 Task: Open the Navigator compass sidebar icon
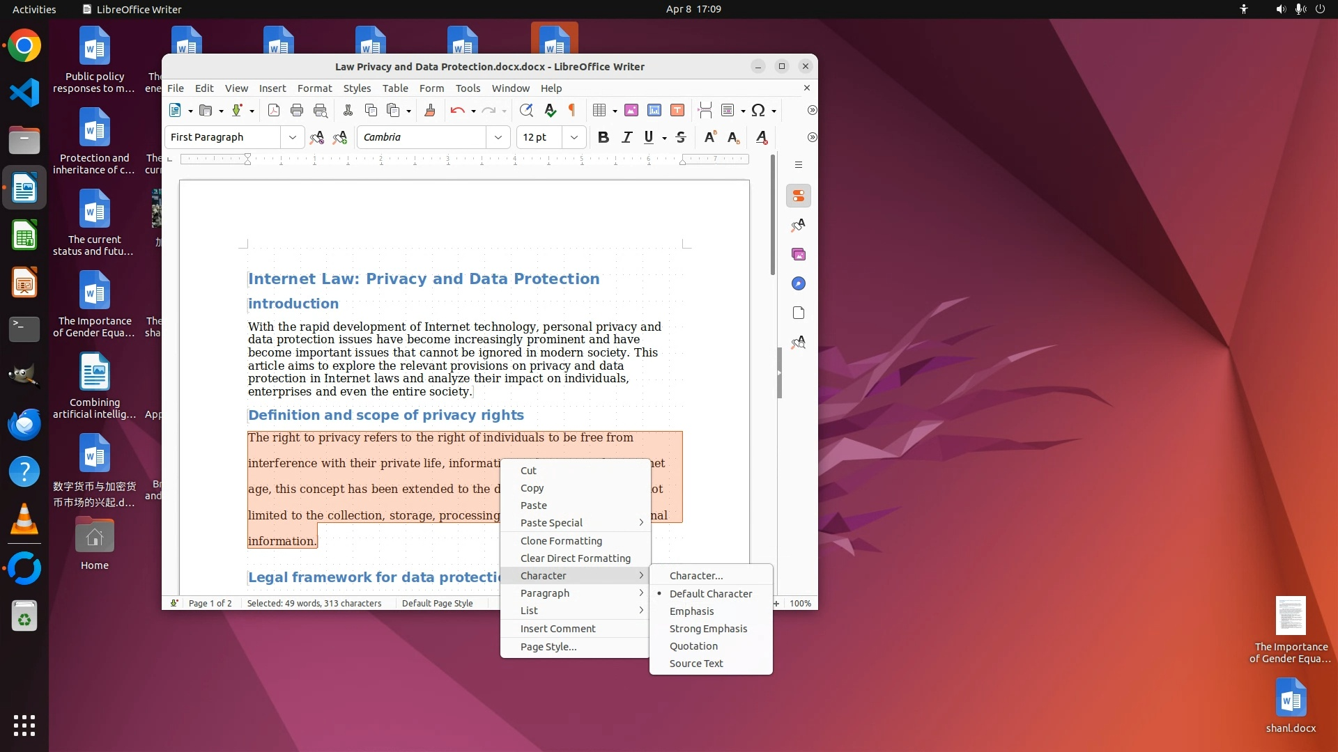tap(799, 283)
